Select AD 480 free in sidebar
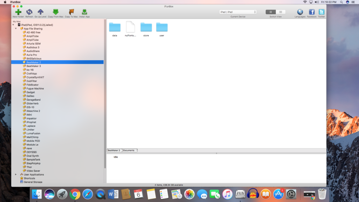 coord(33,33)
